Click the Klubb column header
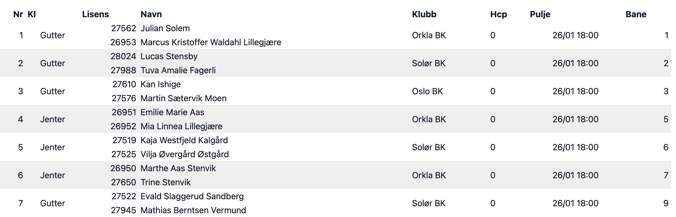Image resolution: width=676 pixels, height=217 pixels. click(x=424, y=14)
